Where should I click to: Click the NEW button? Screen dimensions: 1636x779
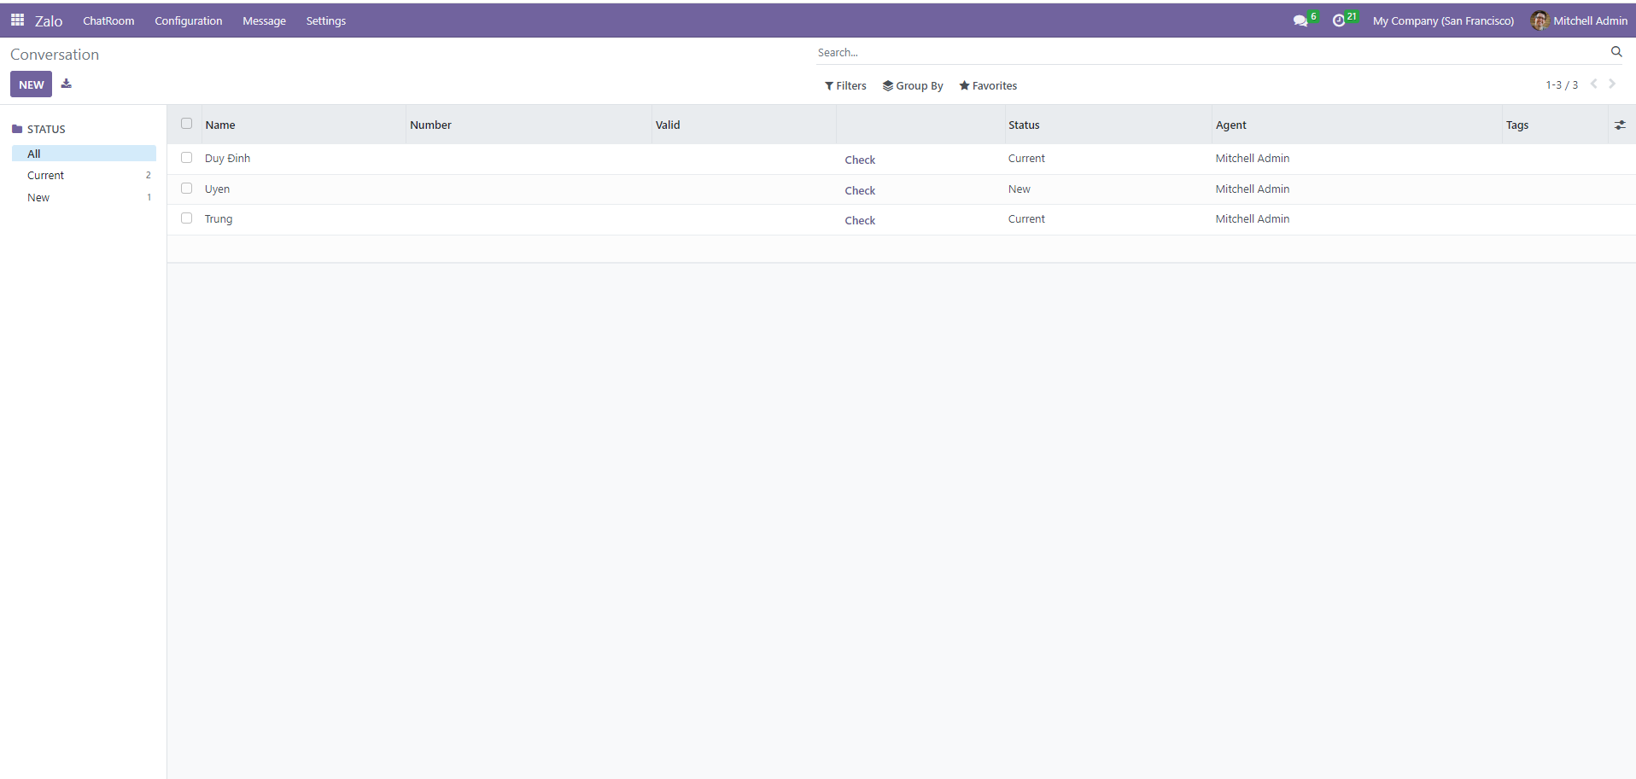coord(31,84)
